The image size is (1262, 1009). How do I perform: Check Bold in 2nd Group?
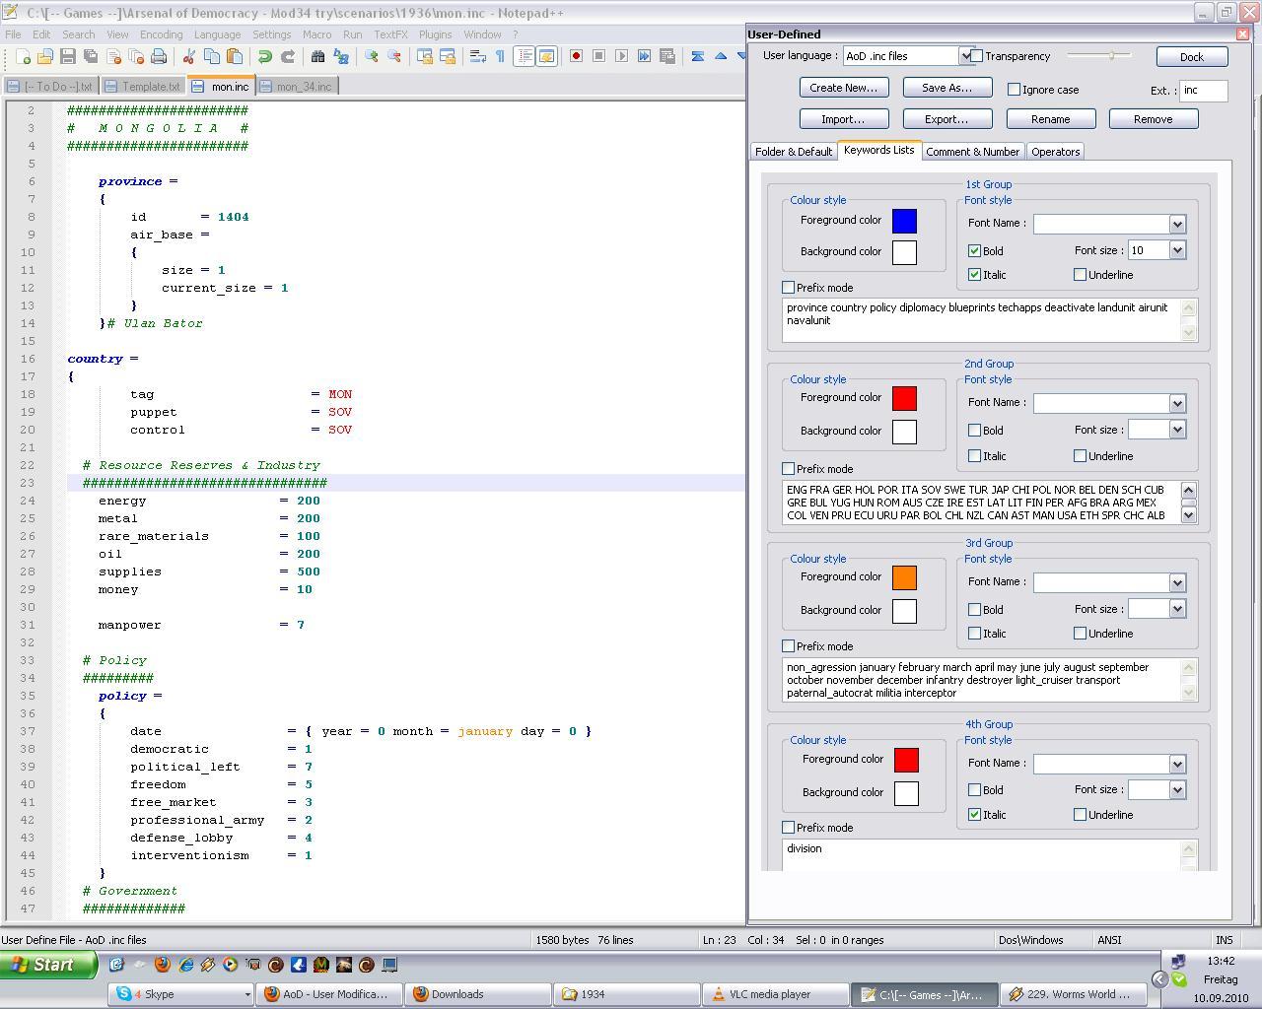click(x=974, y=431)
